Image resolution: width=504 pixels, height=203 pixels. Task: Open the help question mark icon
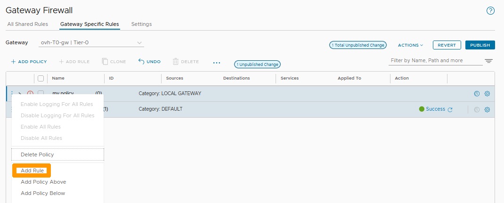point(490,11)
